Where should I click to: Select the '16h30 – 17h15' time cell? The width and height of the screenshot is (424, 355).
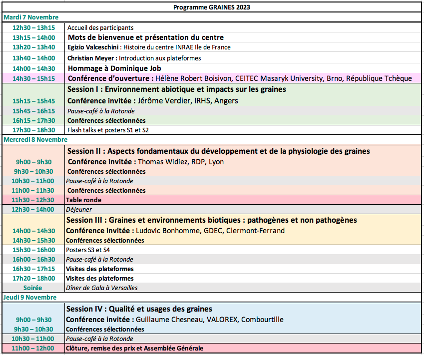tap(33, 269)
